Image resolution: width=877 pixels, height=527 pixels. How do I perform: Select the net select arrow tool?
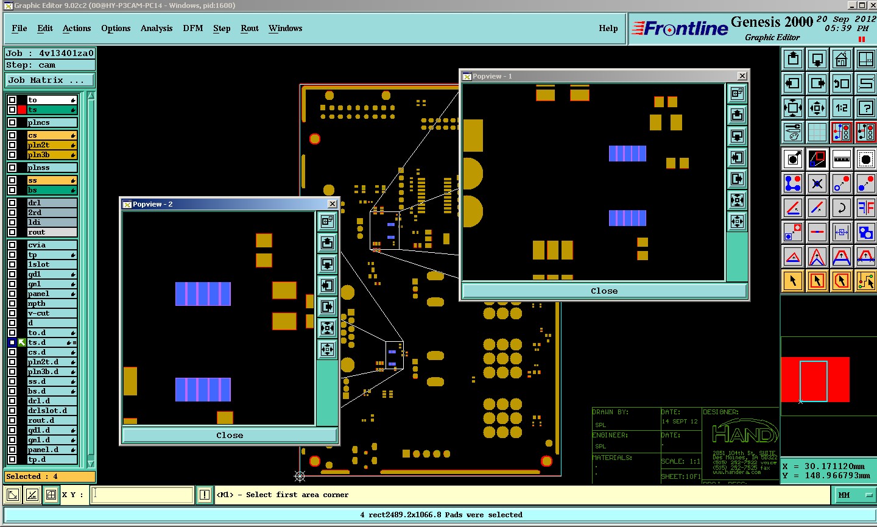(865, 281)
